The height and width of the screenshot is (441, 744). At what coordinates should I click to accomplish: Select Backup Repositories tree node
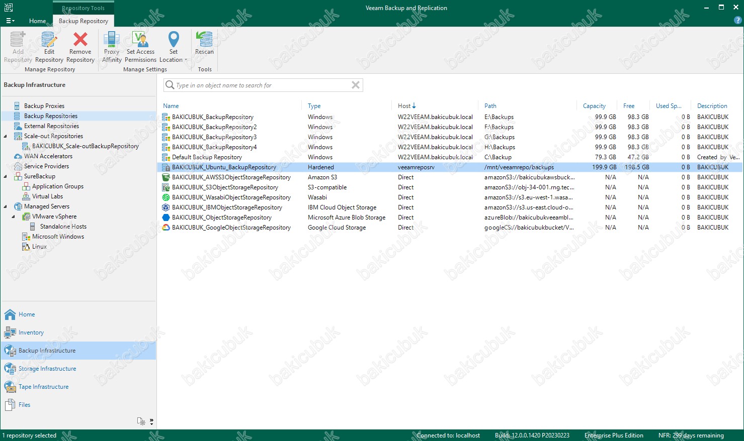click(x=51, y=116)
